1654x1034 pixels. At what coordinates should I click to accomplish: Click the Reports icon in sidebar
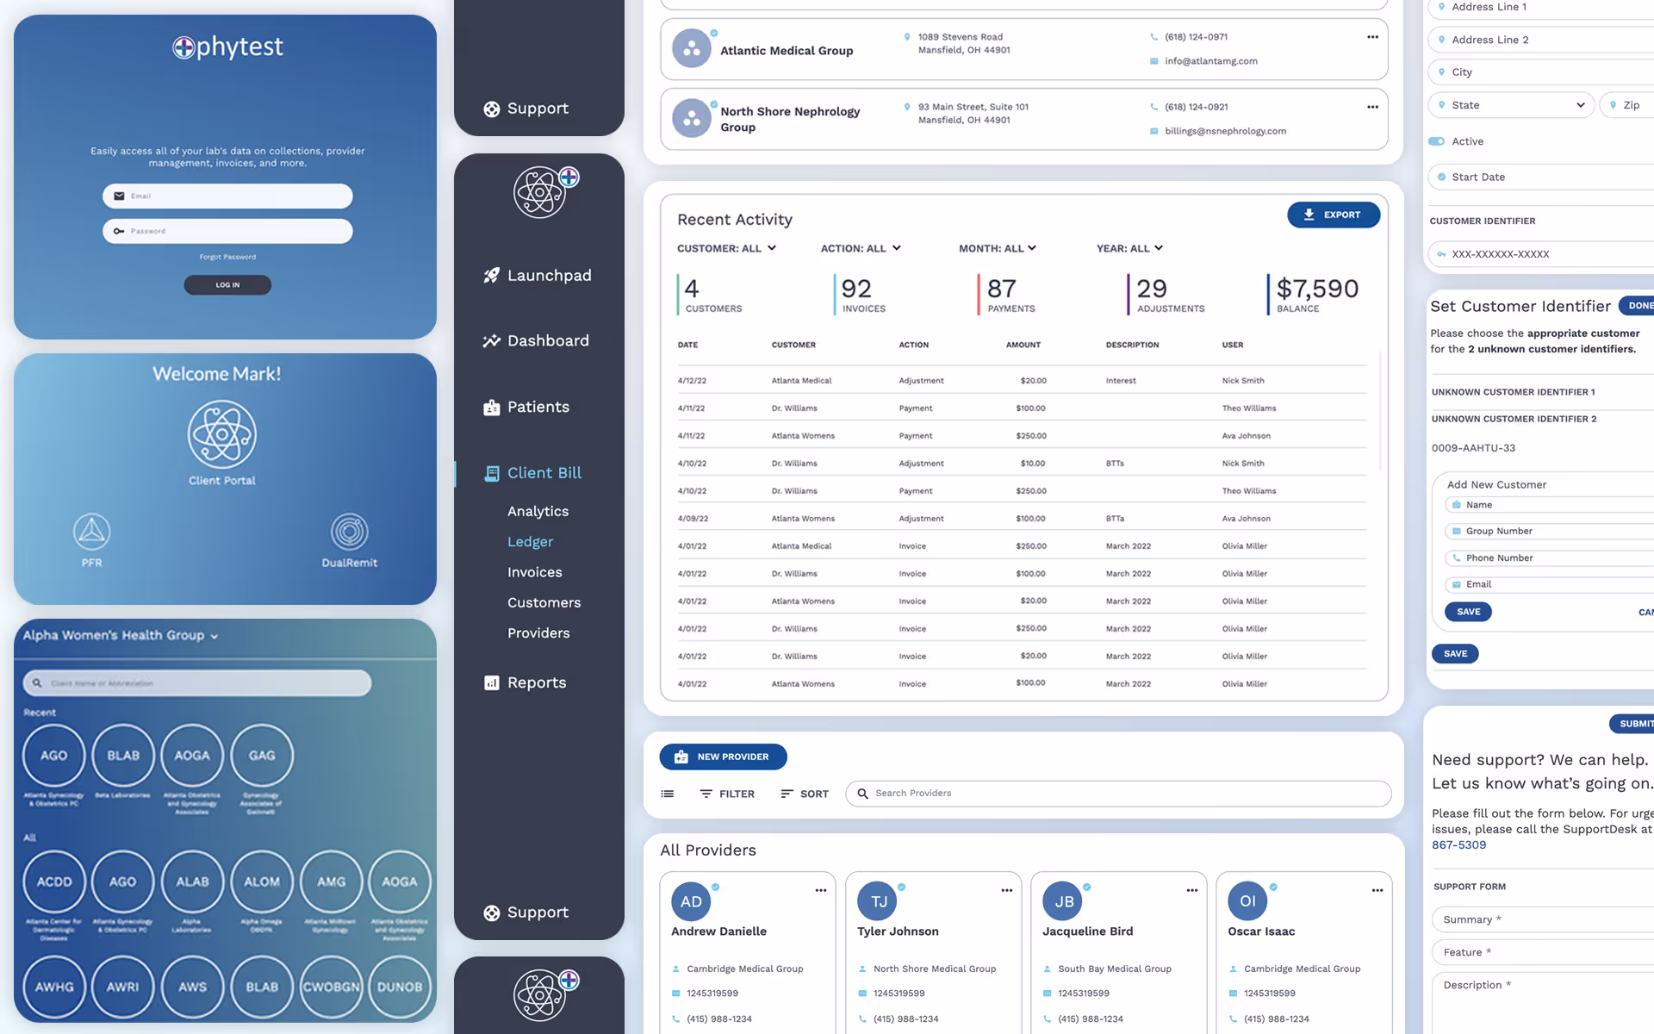click(491, 682)
